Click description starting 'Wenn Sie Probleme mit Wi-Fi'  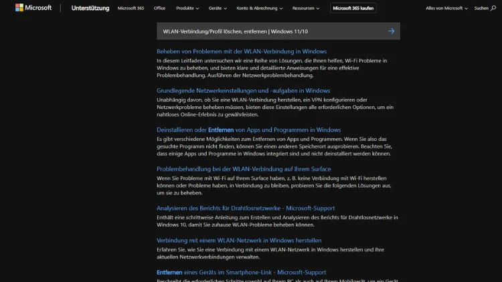(x=274, y=186)
